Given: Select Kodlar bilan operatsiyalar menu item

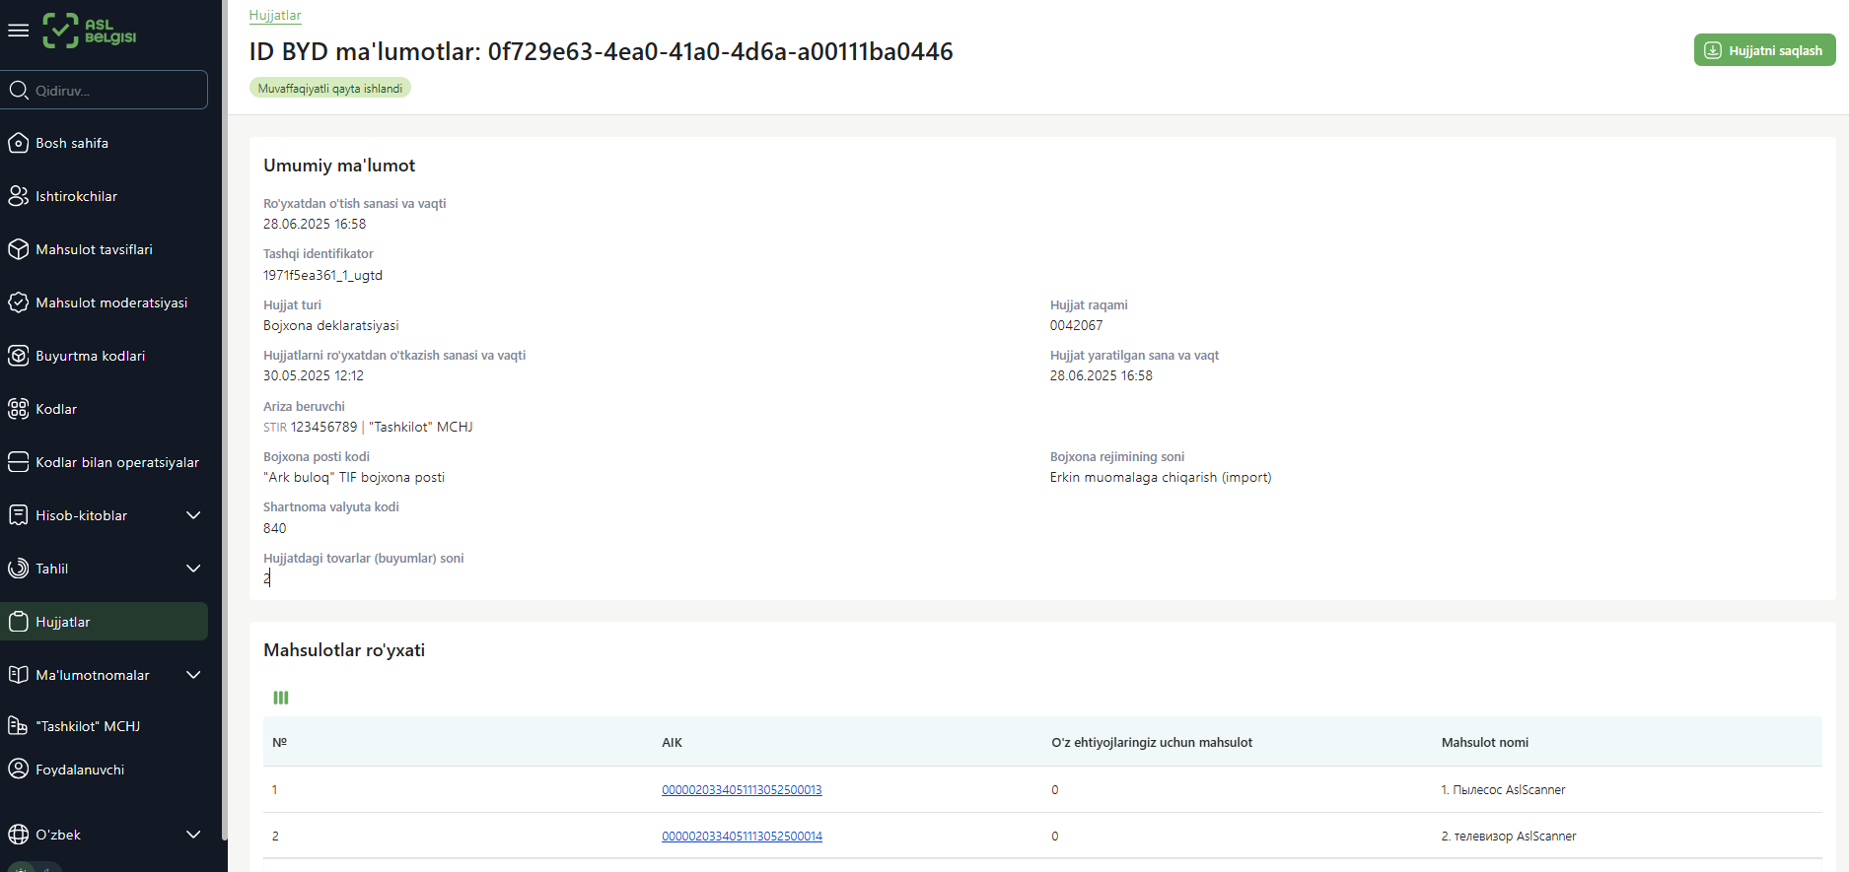Looking at the screenshot, I should (116, 462).
